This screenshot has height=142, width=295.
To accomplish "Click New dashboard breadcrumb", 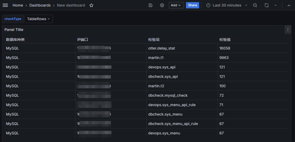I will [71, 5].
